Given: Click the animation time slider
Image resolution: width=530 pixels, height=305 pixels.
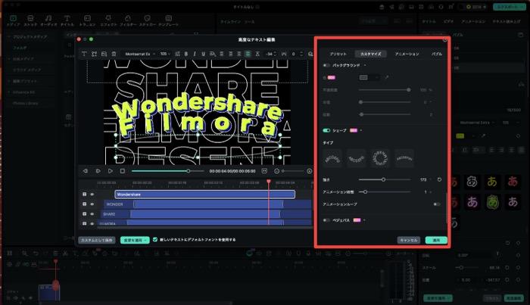Looking at the screenshot, I should 385,191.
